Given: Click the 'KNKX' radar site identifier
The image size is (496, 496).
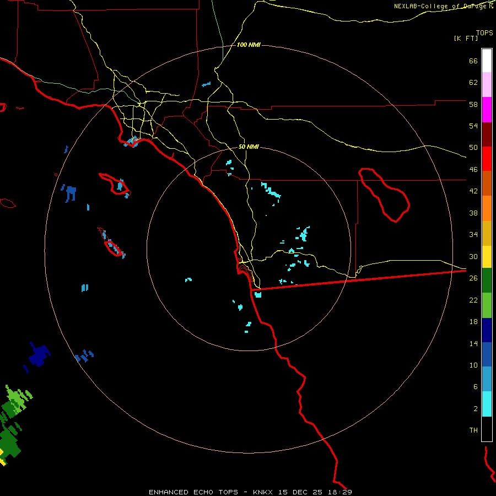Looking at the screenshot, I should (x=262, y=492).
